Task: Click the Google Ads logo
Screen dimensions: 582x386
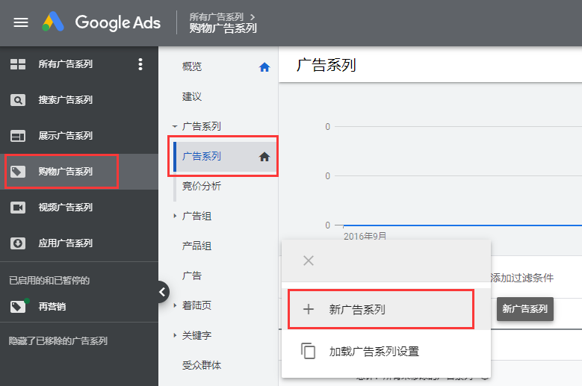Action: pos(101,22)
